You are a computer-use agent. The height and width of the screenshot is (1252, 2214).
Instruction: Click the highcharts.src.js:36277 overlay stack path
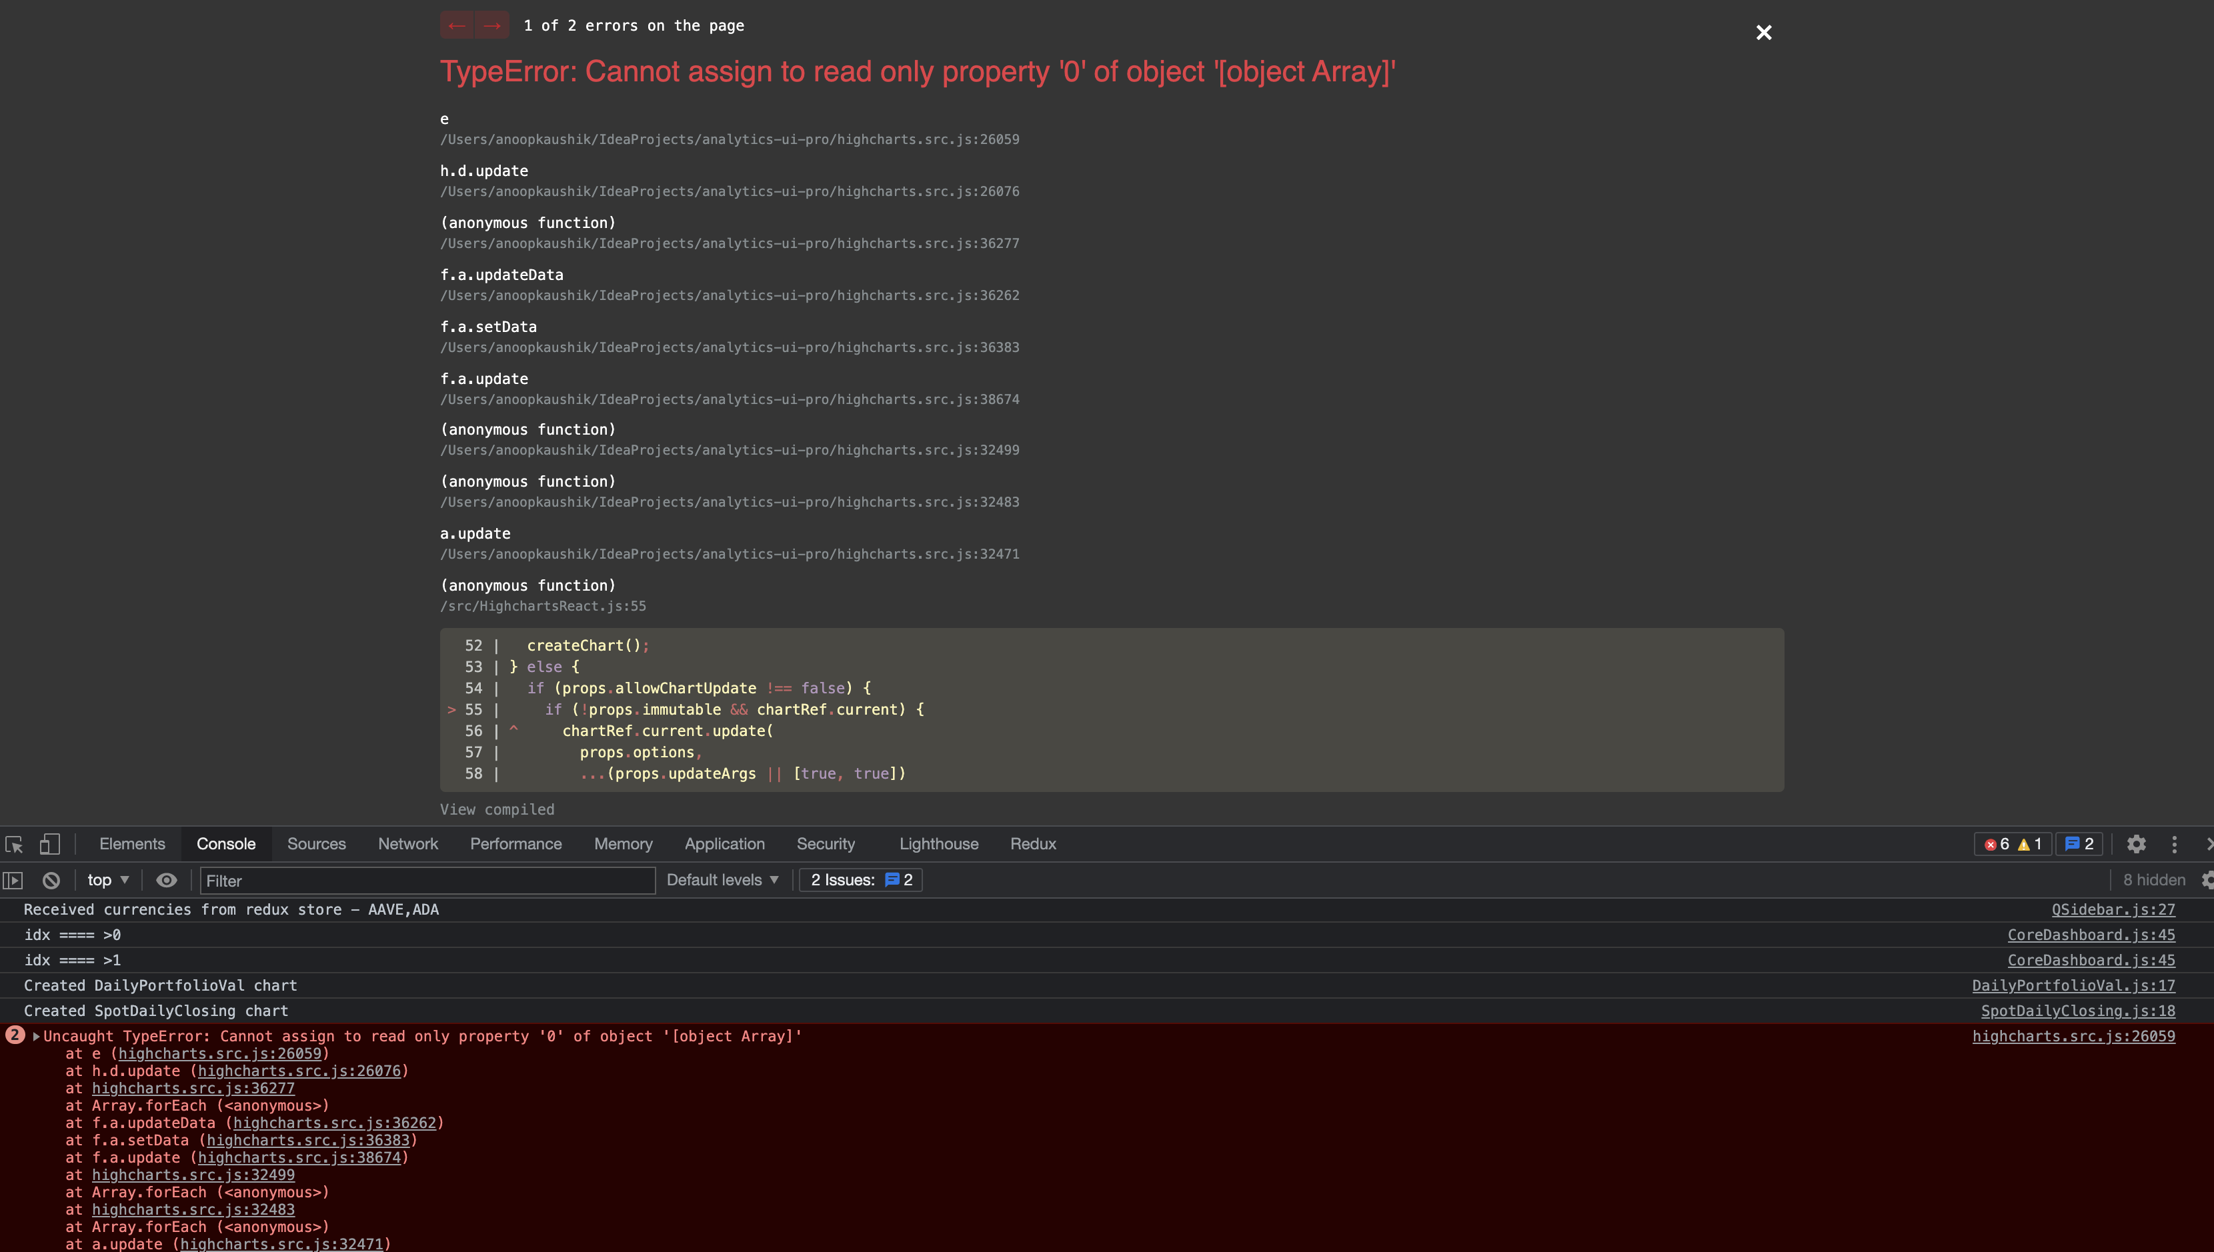pos(730,243)
